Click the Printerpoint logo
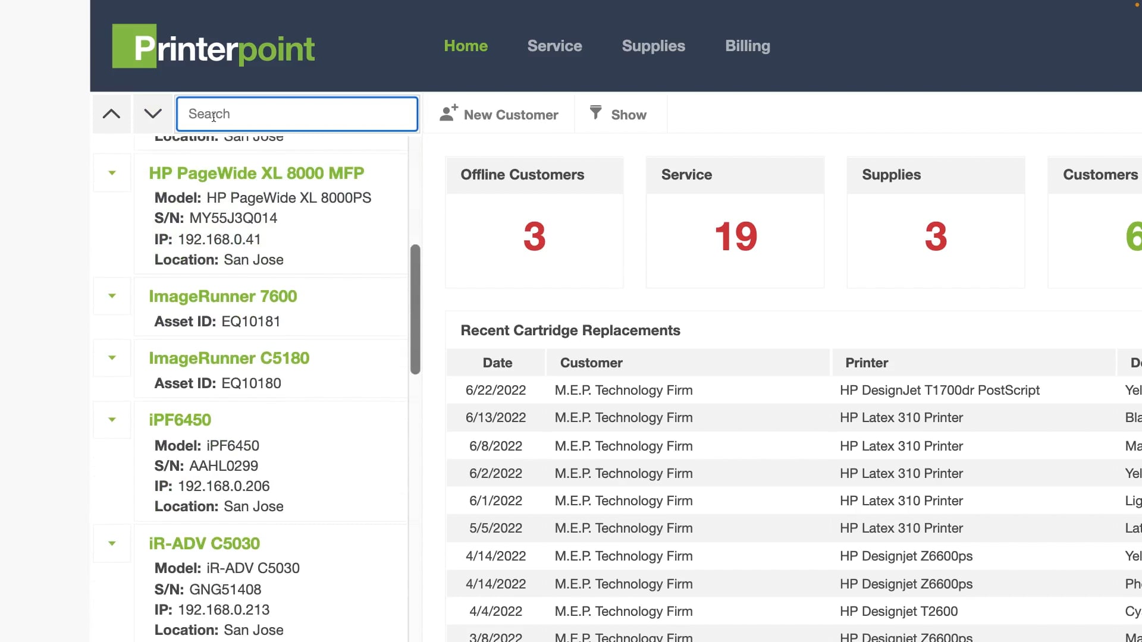The image size is (1142, 642). [x=213, y=46]
